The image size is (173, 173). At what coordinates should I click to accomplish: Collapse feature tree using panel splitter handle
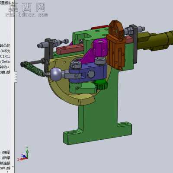16,77
